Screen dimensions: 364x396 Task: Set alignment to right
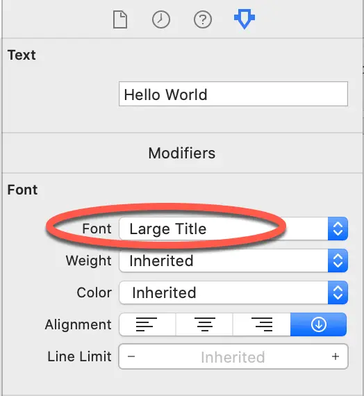click(x=262, y=324)
